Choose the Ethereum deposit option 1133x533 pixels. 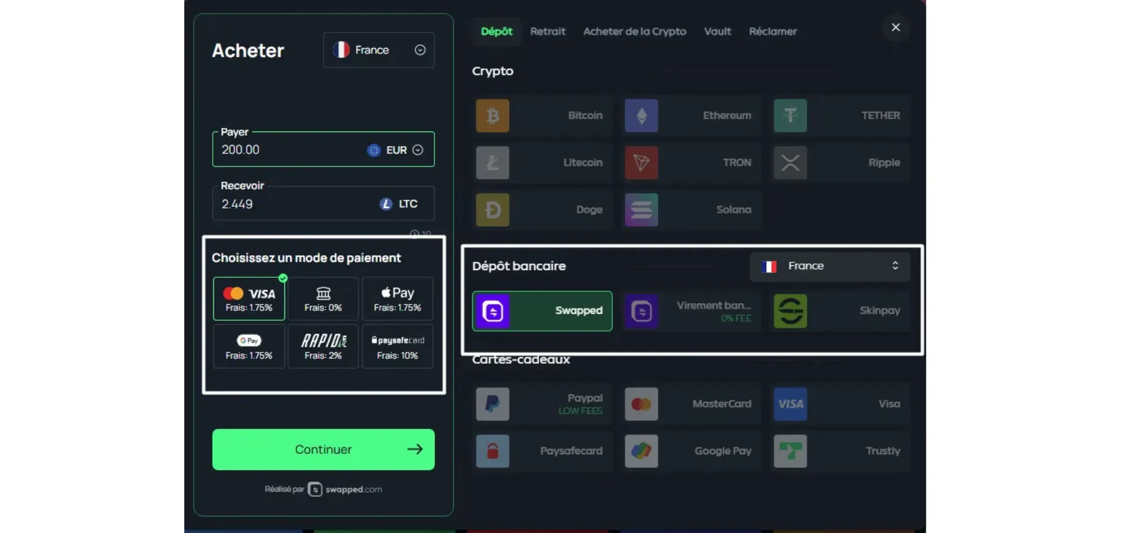point(692,115)
